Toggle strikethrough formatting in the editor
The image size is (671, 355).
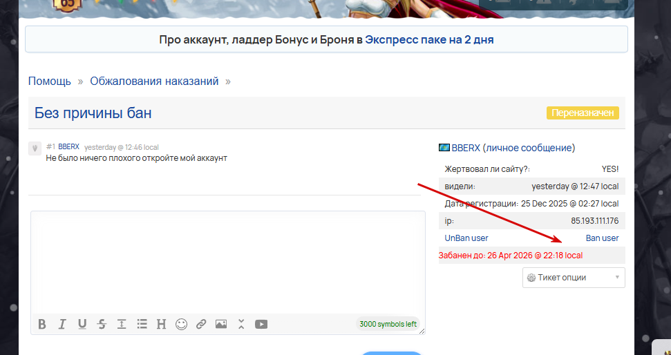102,324
